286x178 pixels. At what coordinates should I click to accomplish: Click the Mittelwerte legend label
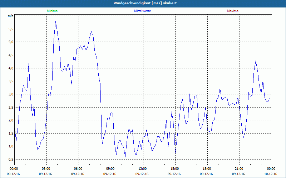(142, 11)
